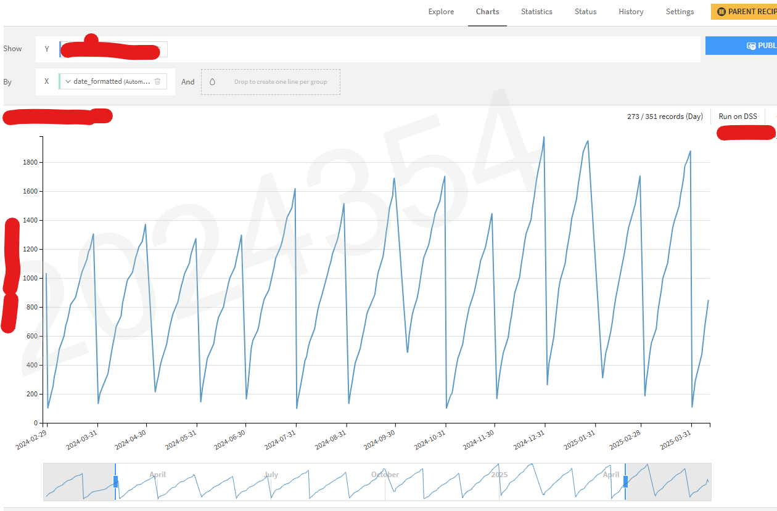Click the By row label
The width and height of the screenshot is (777, 511).
[x=7, y=82]
